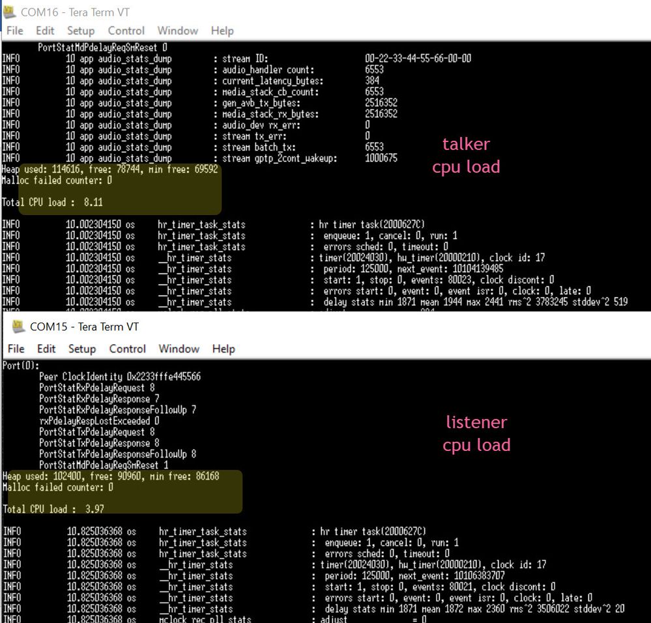The image size is (651, 623).
Task: Open Control menu in COM15 window
Action: click(128, 349)
